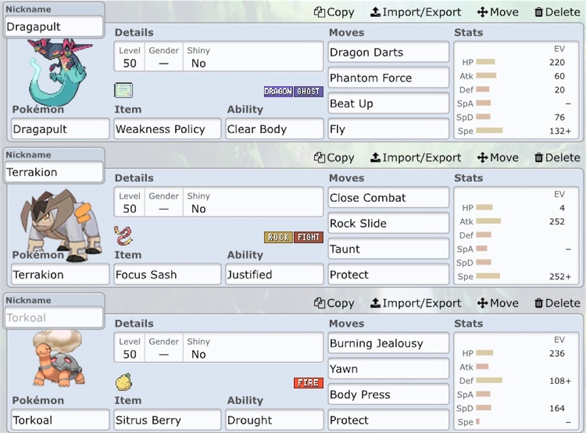The width and height of the screenshot is (586, 433).
Task: Open Torkoal's level, gender and shiny details
Action: 219,347
